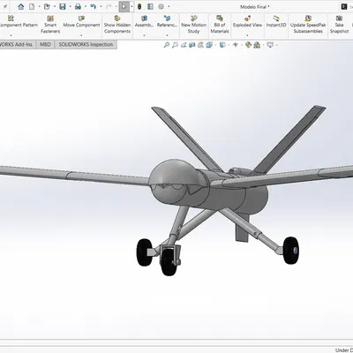This screenshot has height=353, width=353.
Task: Click Zoom to Fit magnifier icon
Action: (167, 45)
